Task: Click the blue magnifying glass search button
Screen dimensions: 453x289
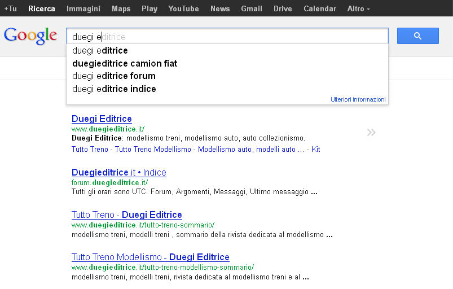Action: point(417,36)
